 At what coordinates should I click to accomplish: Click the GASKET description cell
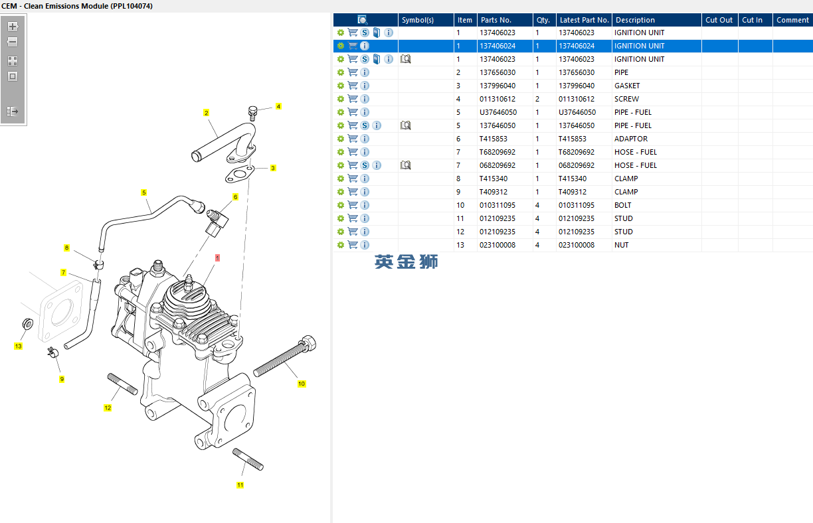pos(657,86)
